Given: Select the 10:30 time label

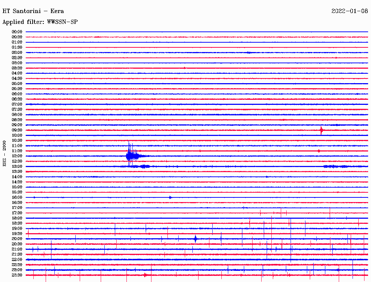Looking at the screenshot, I should coord(17,141).
